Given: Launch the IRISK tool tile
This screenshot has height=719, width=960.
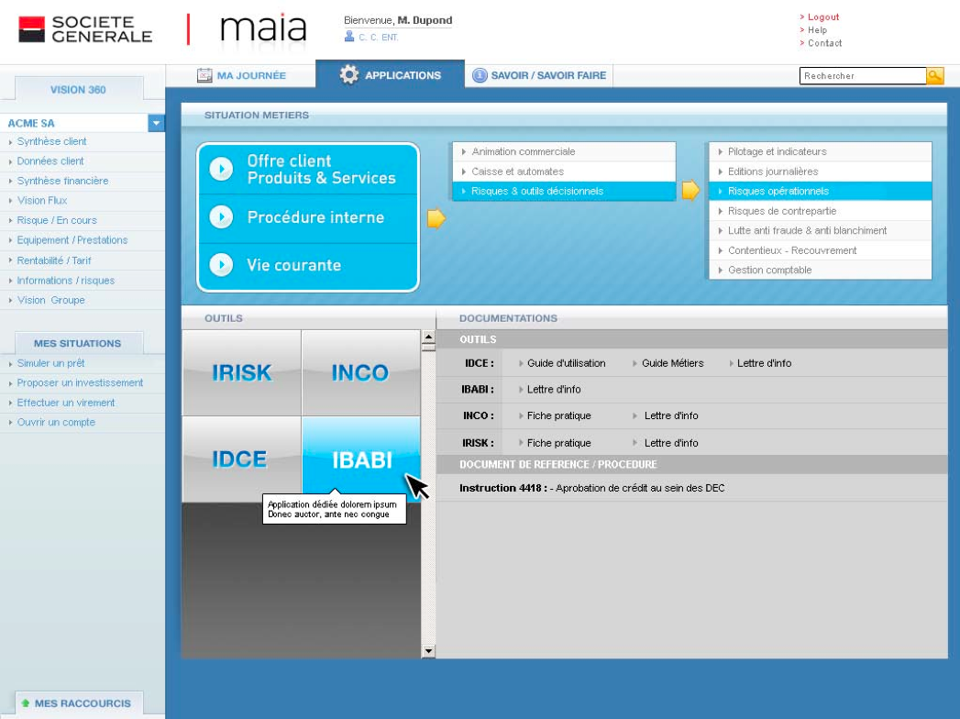Looking at the screenshot, I should [242, 372].
